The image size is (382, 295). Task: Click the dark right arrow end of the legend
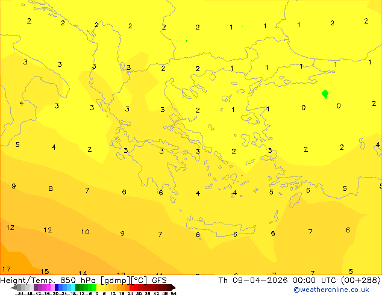point(174,288)
